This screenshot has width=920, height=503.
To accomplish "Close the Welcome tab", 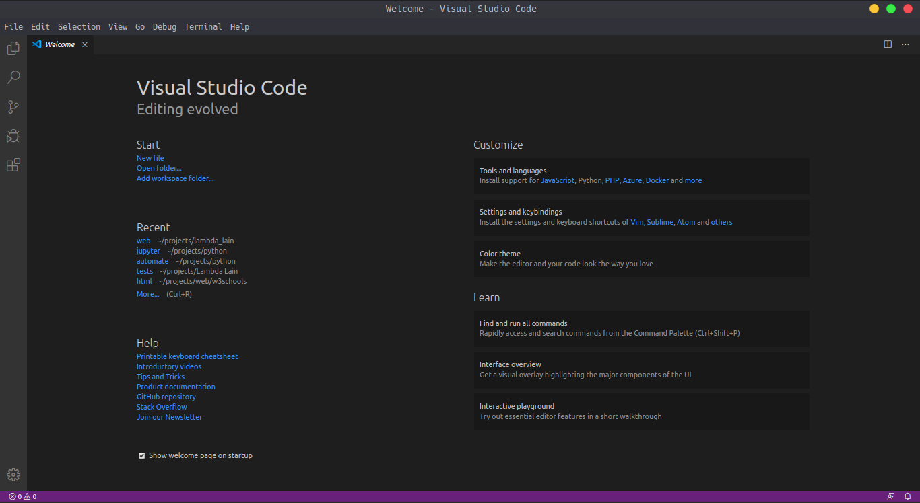I will point(85,44).
